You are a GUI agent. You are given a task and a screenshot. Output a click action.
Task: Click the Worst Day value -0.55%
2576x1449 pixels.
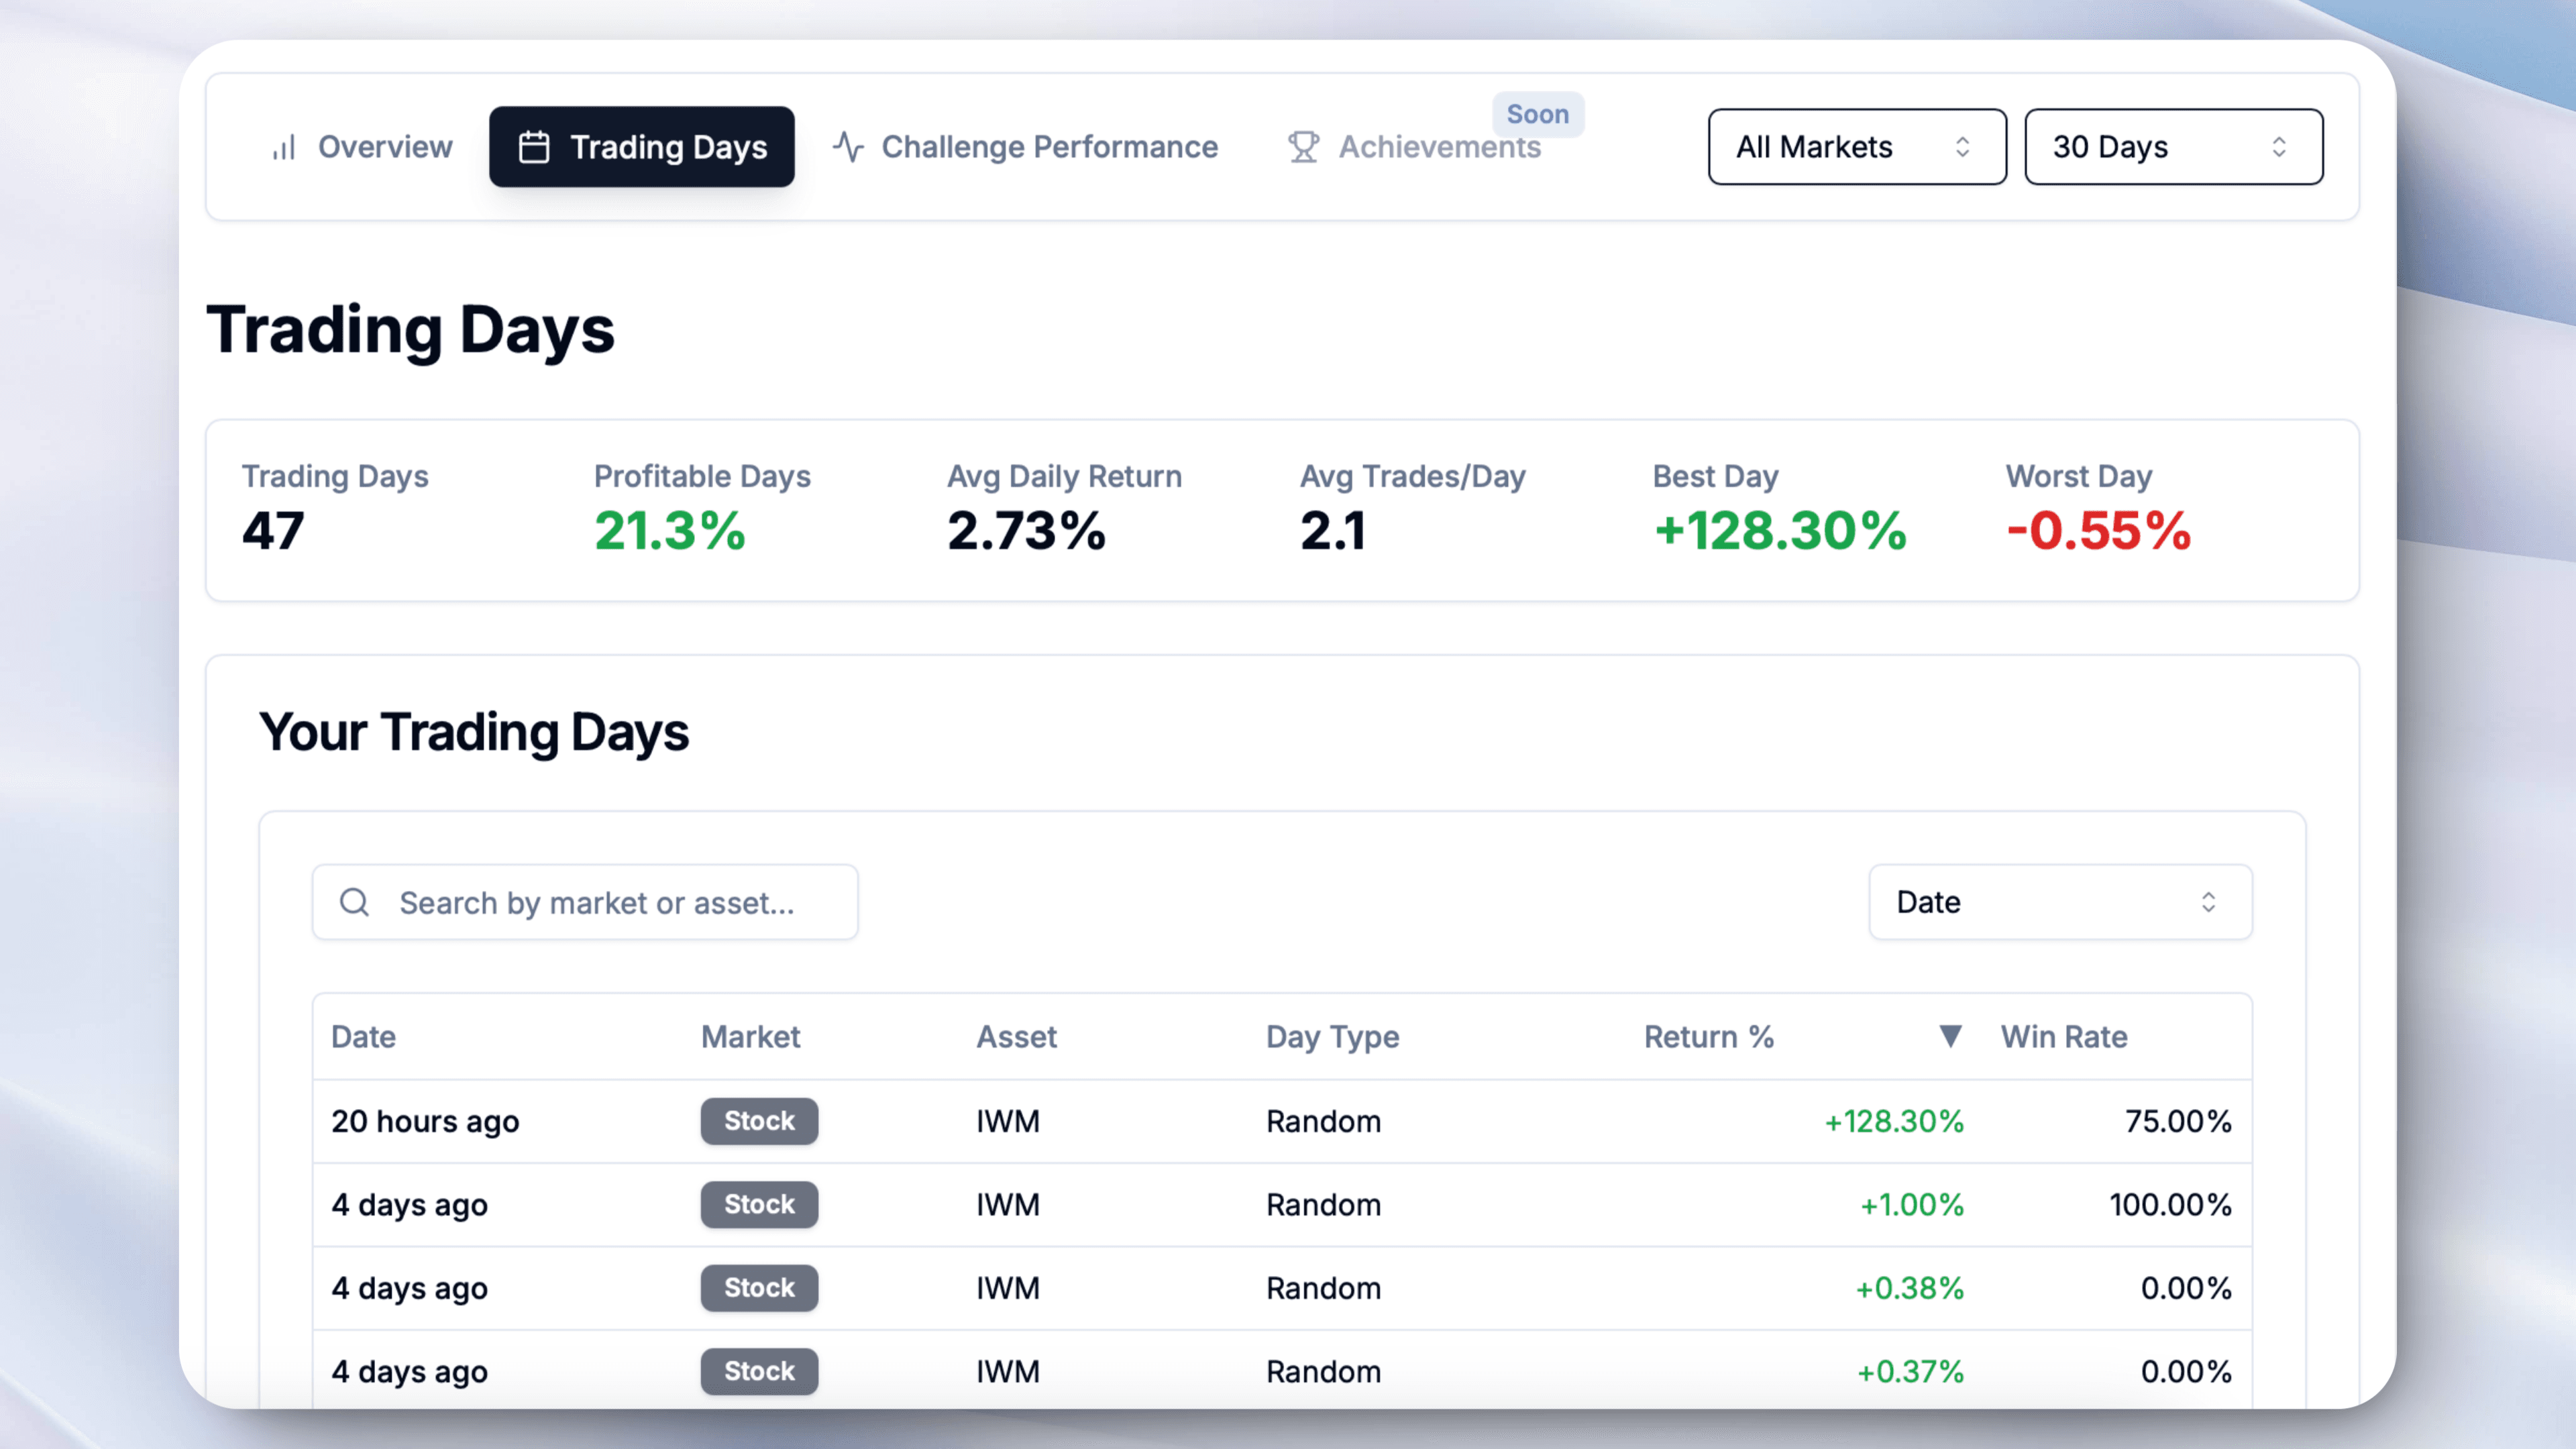point(2098,530)
